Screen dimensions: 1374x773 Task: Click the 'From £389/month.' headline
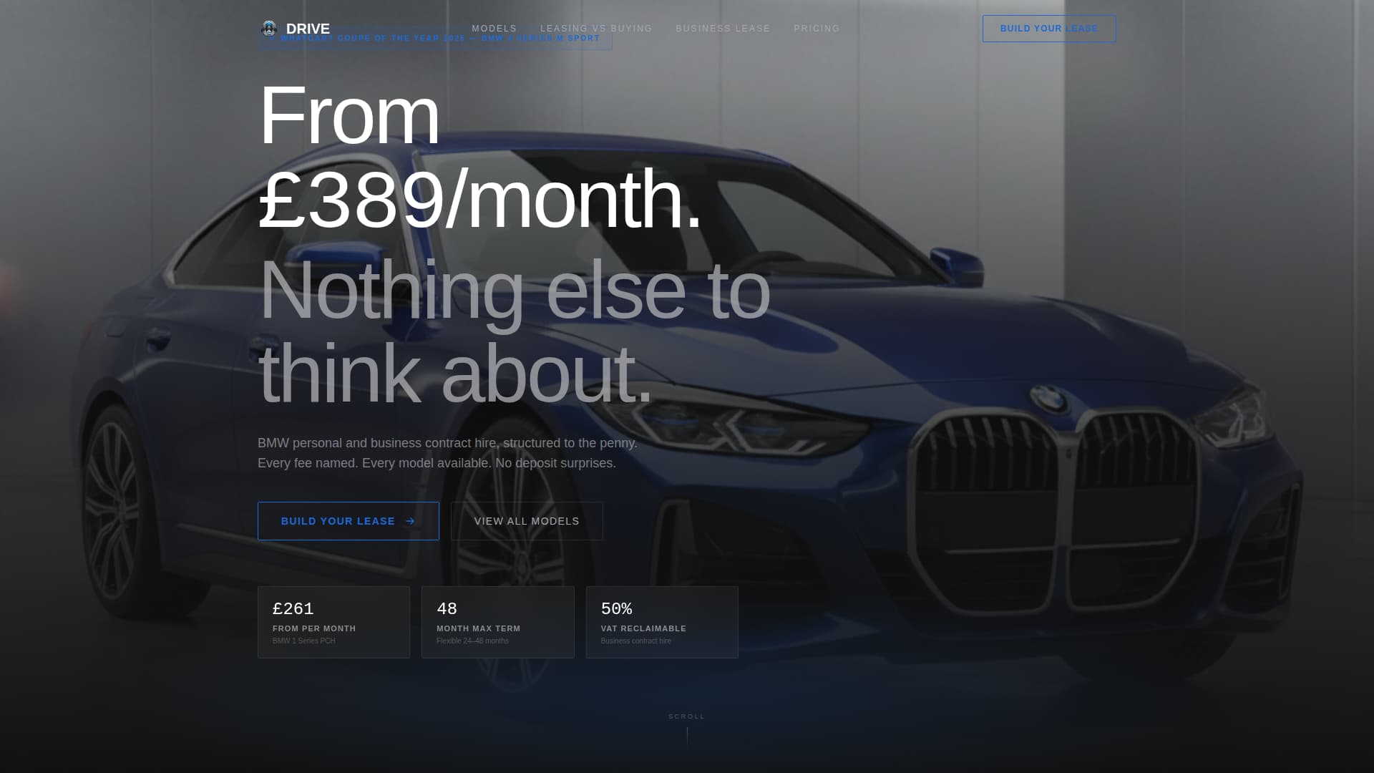pos(479,156)
